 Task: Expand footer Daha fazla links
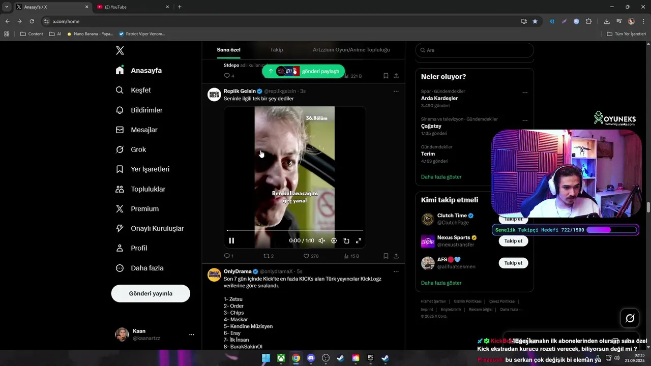tap(511, 310)
